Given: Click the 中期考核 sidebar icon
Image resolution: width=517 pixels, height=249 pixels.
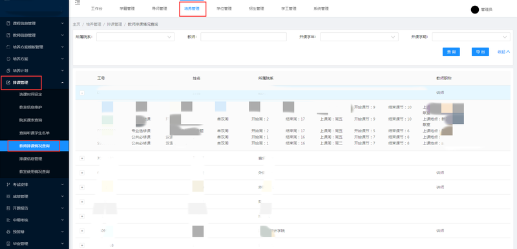Looking at the screenshot, I should click(x=8, y=220).
